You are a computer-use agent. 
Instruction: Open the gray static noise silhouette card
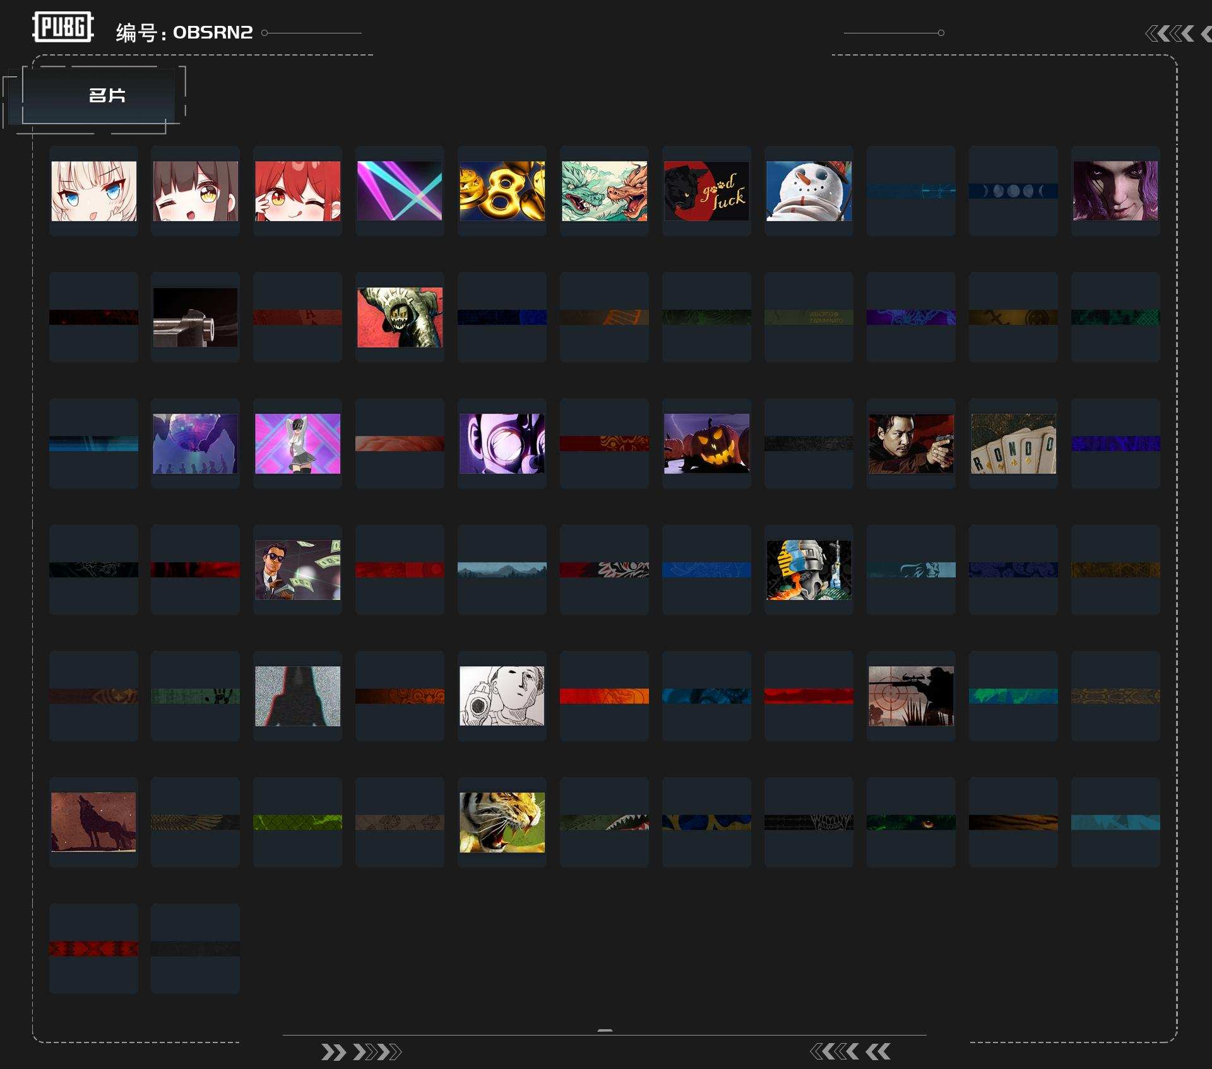click(298, 696)
